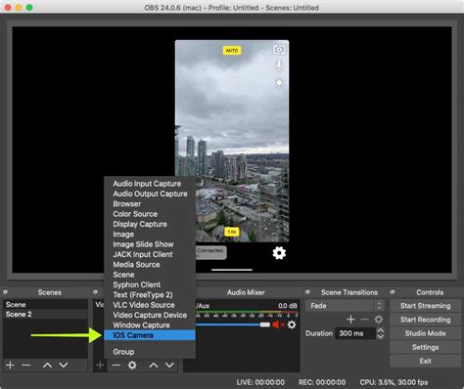Undock the Scenes panel icon

pos(5,292)
